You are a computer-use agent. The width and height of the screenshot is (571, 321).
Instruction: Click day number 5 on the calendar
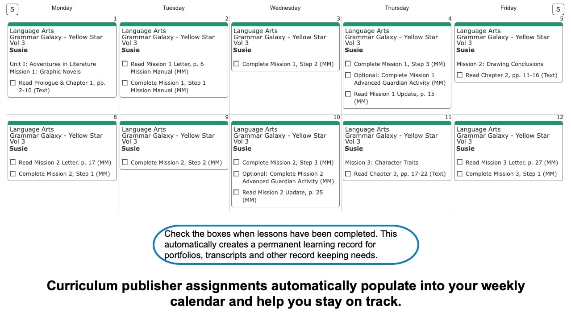[561, 19]
